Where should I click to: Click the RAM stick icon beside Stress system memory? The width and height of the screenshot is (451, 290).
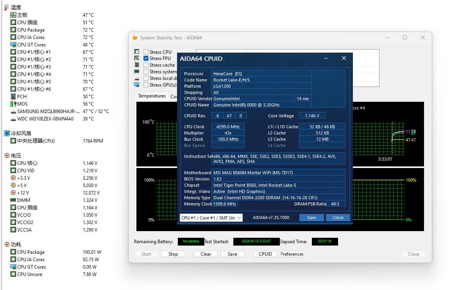[137, 71]
